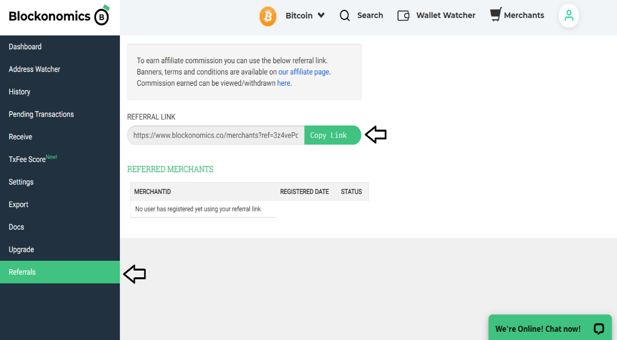The height and width of the screenshot is (340, 617).
Task: Open TxFee Score page
Action: [60, 159]
